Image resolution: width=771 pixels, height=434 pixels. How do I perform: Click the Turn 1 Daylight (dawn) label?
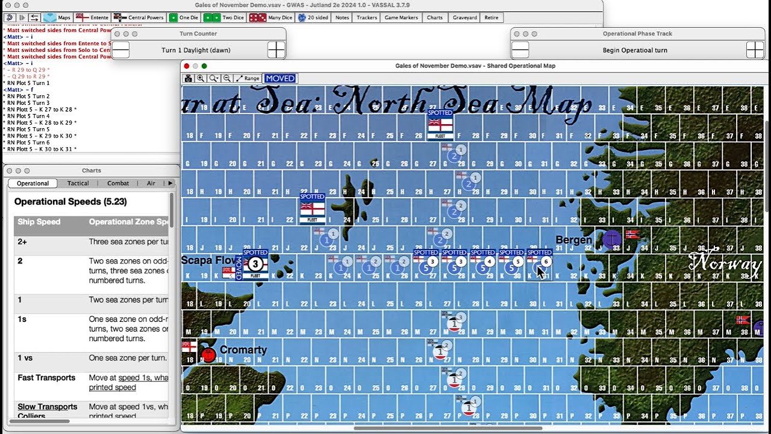[196, 50]
